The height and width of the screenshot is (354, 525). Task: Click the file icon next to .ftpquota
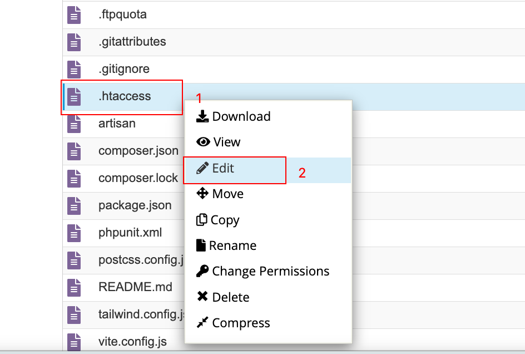point(74,14)
